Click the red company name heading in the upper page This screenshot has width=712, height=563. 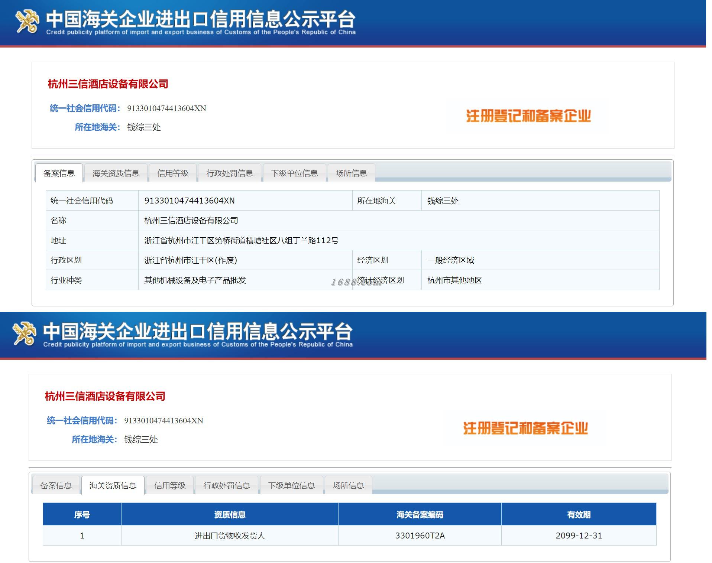(108, 84)
